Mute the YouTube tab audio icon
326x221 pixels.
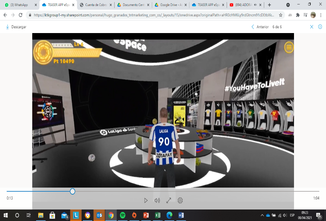click(x=255, y=5)
